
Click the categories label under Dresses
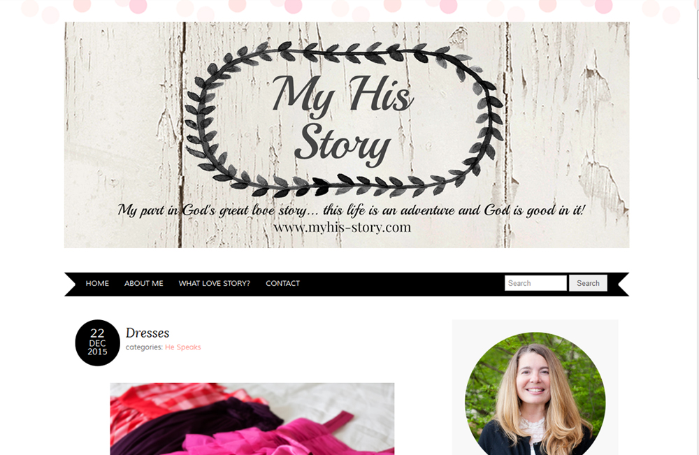tap(144, 347)
